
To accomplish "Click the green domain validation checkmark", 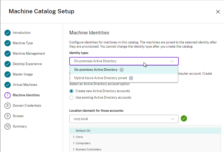I will pos(184,119).
